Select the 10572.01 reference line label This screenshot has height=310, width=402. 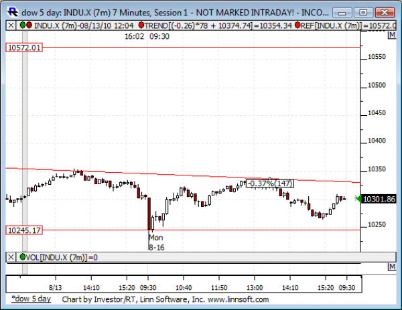[x=24, y=48]
